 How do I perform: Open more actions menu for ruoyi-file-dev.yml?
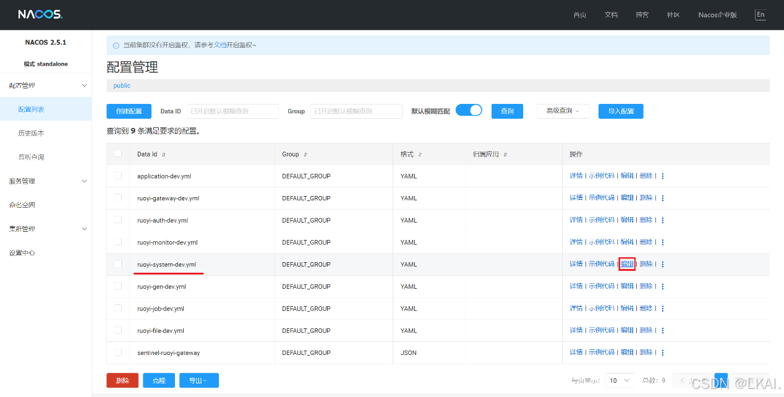pos(663,331)
